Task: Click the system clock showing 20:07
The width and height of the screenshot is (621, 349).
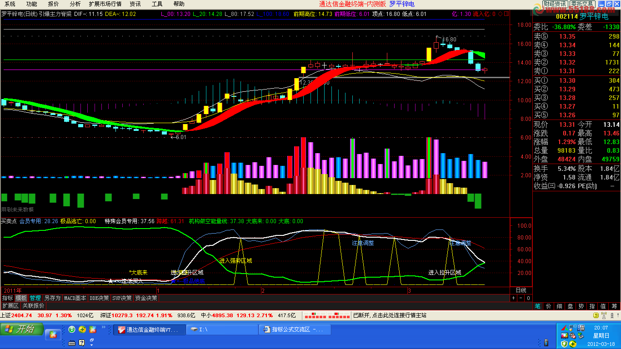Action: click(601, 328)
